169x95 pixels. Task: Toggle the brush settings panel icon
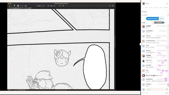pyautogui.click(x=18, y=6)
